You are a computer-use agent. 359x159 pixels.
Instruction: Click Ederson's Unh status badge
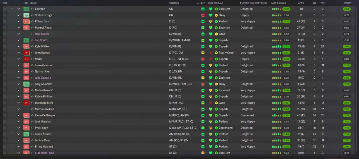click(26, 9)
